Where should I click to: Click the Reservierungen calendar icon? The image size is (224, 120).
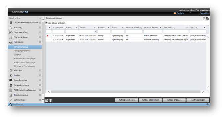(x=11, y=85)
